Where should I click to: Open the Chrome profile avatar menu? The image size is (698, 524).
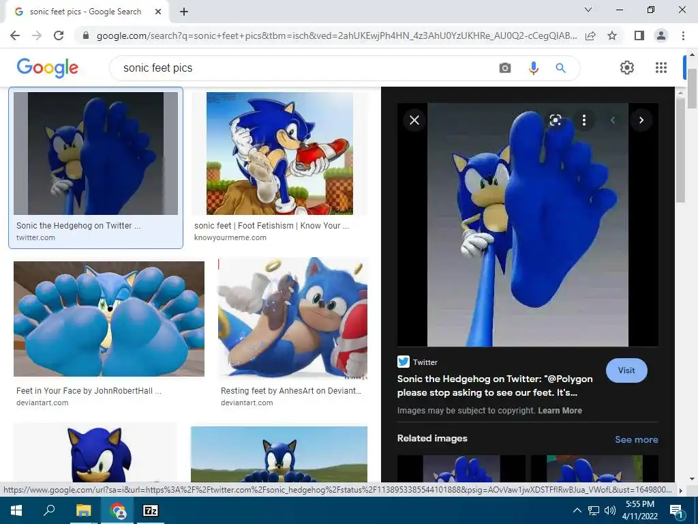click(661, 35)
